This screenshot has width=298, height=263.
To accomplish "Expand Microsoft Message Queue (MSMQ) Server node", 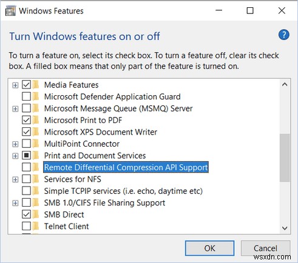I will 15,109.
